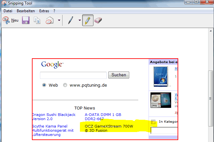This screenshot has height=142, width=214.
Task: Open the OCZ GameXStream 700W link
Action: coord(109,128)
